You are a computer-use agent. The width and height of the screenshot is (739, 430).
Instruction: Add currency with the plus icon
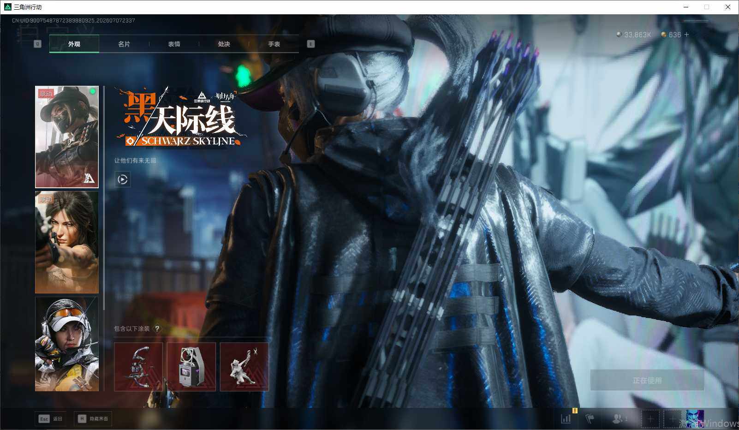[686, 35]
